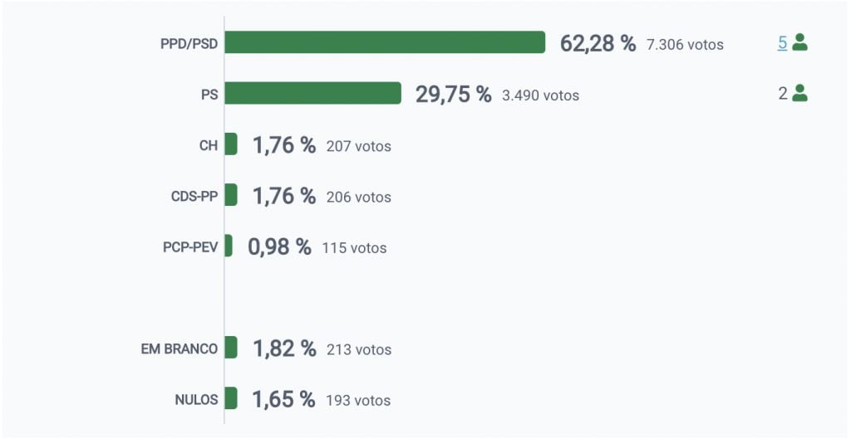Select the CDS-PP small green bar
Image resolution: width=851 pixels, height=439 pixels.
[x=231, y=195]
